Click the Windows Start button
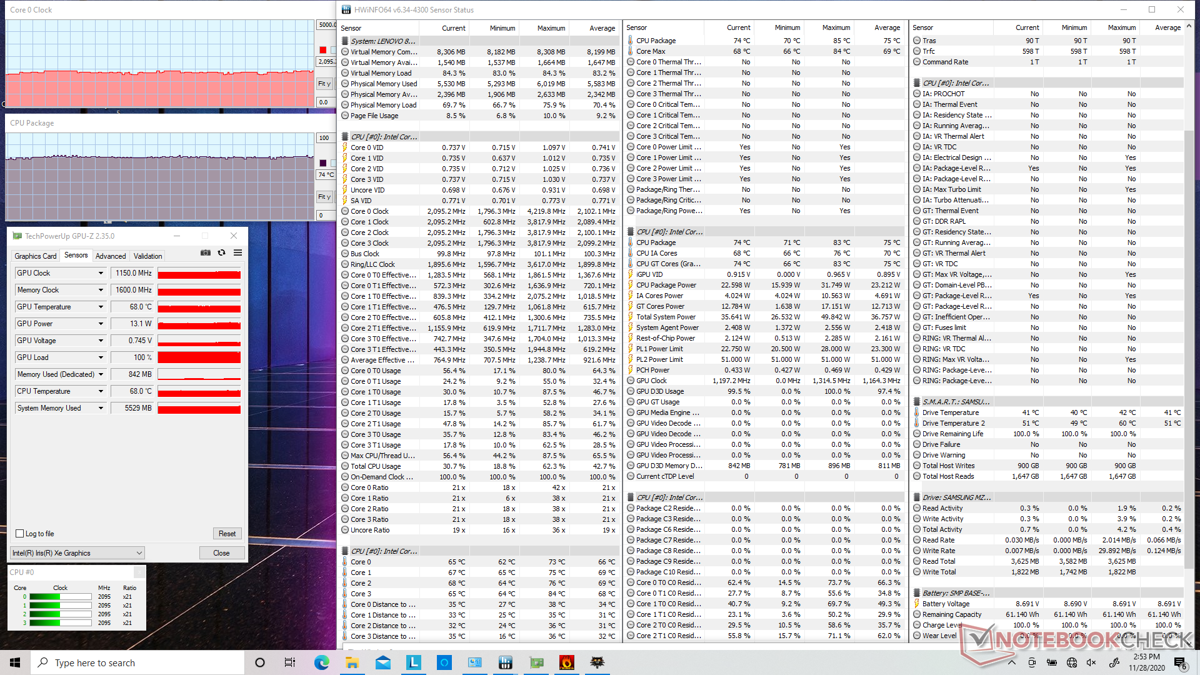The image size is (1200, 675). (x=15, y=662)
